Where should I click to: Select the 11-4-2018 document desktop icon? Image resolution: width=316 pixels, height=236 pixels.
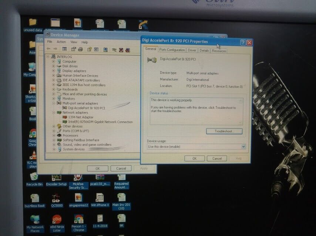click(x=100, y=221)
